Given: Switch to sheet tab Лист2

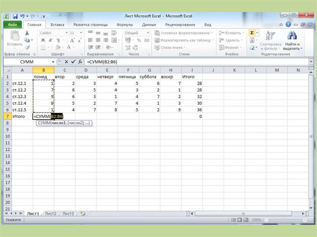Looking at the screenshot, I should (x=50, y=214).
